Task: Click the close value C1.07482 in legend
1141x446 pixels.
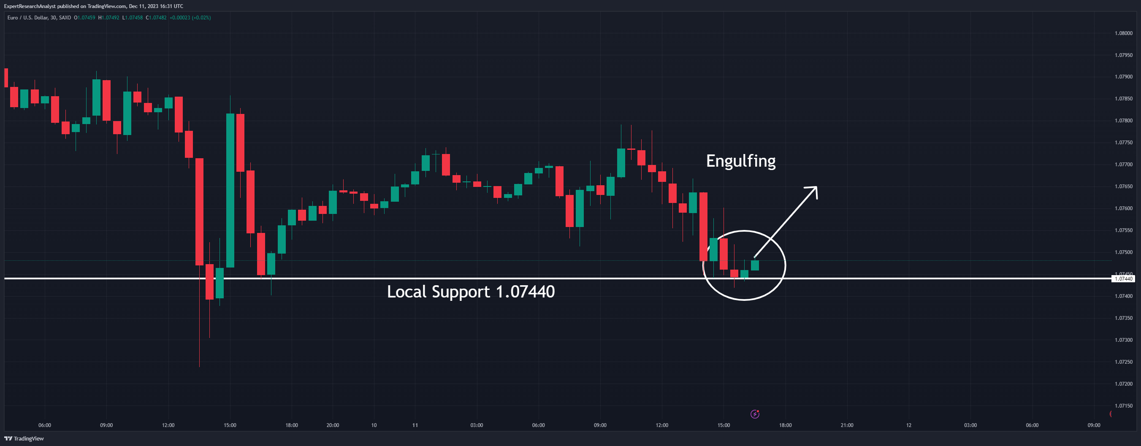Action: pyautogui.click(x=156, y=18)
